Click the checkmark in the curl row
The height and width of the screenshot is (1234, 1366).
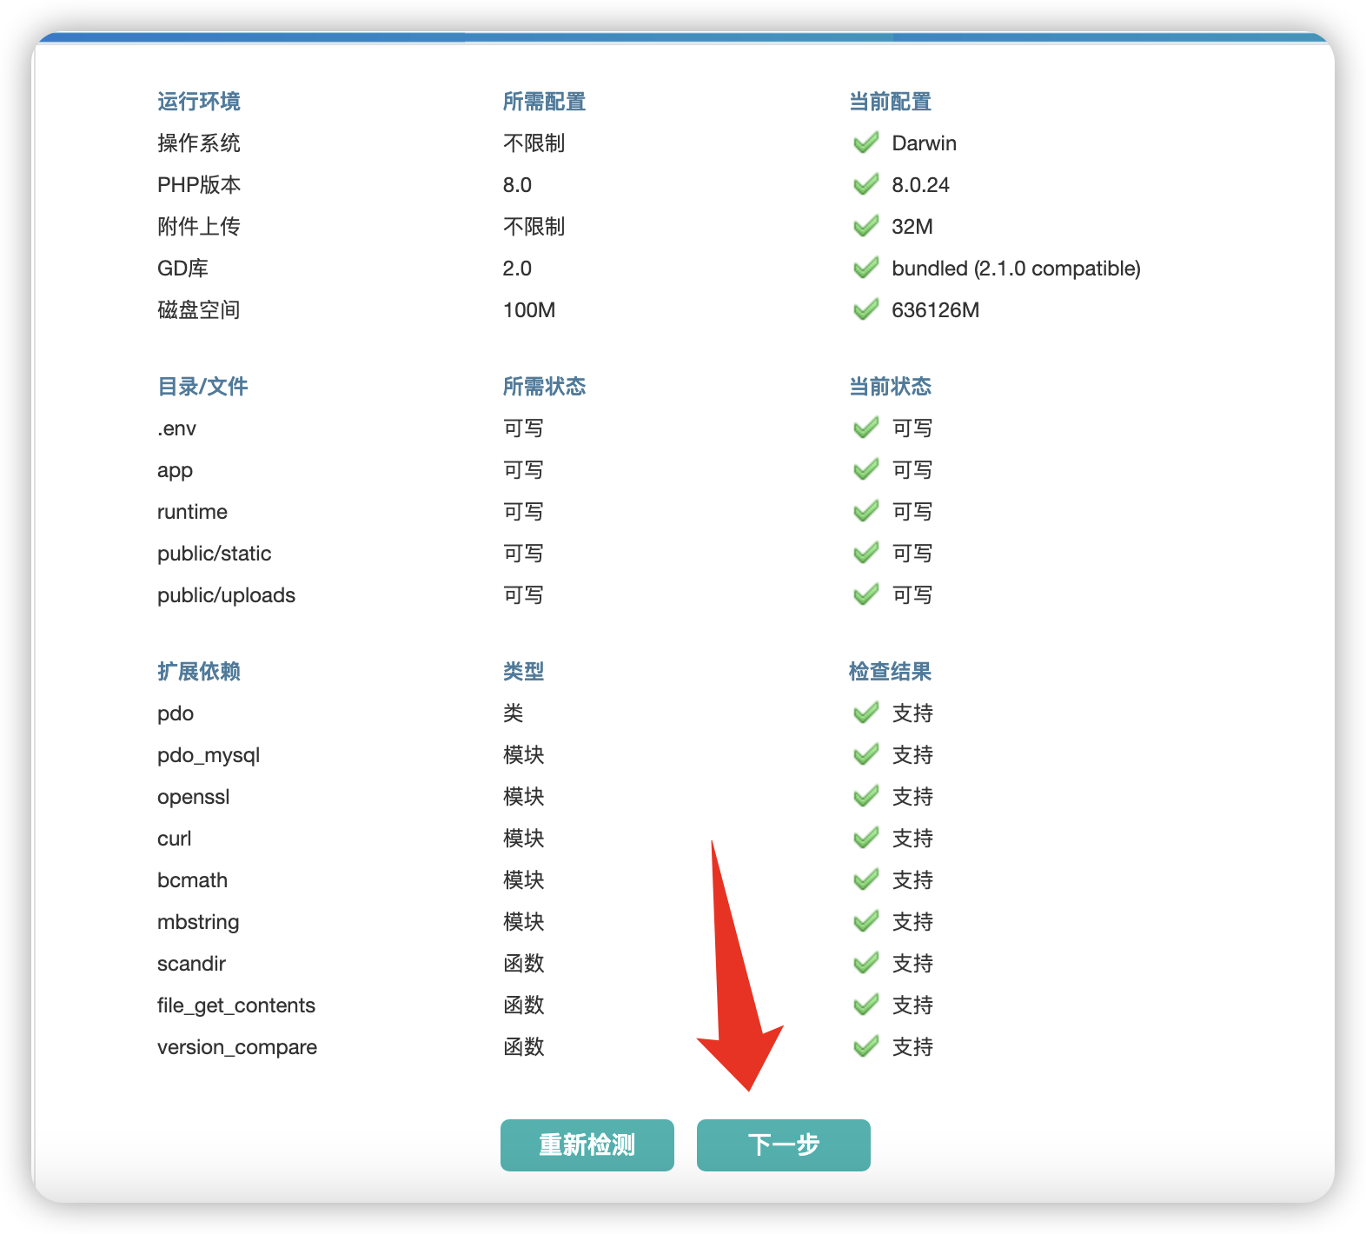[x=865, y=838]
